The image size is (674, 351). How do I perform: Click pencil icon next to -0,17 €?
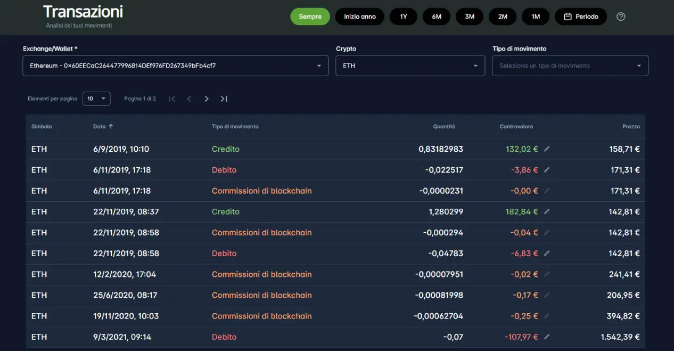(547, 295)
